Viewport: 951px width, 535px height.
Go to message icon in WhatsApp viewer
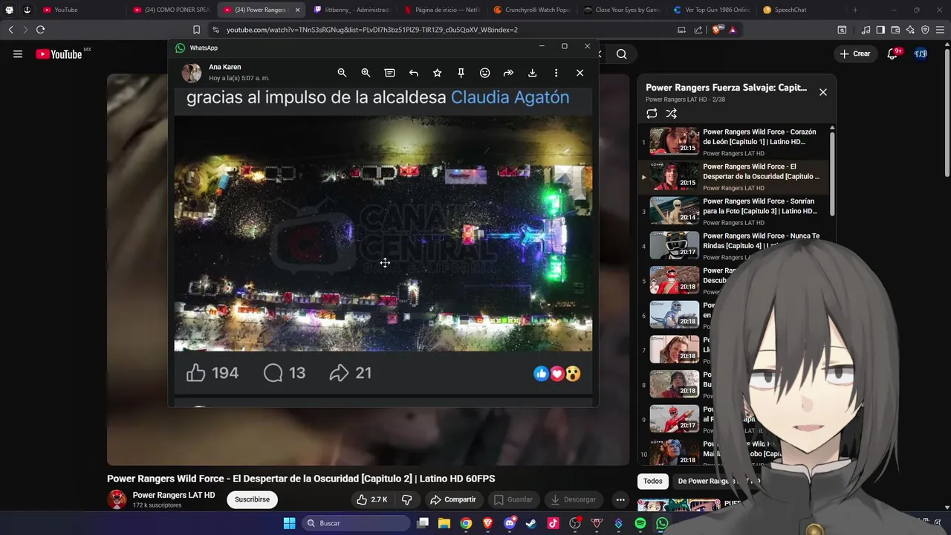[x=389, y=73]
